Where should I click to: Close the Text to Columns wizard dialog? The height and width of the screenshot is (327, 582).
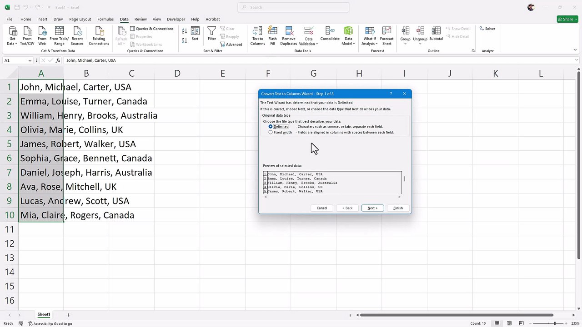pos(404,94)
